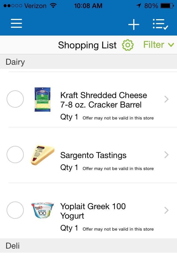This screenshot has height=265, width=177.
Task: Check off Sargento Tastings item
Action: (15, 154)
